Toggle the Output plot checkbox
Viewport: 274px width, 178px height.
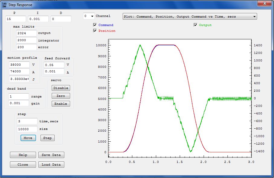(195, 25)
